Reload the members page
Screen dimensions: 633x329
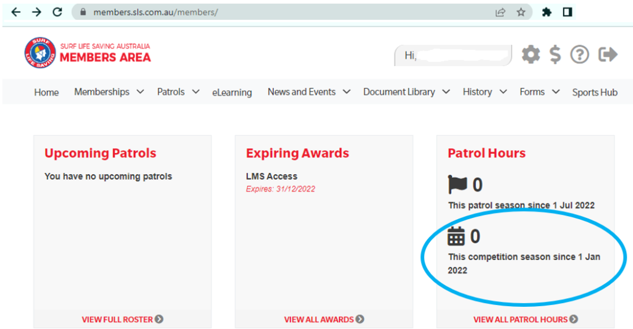point(57,12)
